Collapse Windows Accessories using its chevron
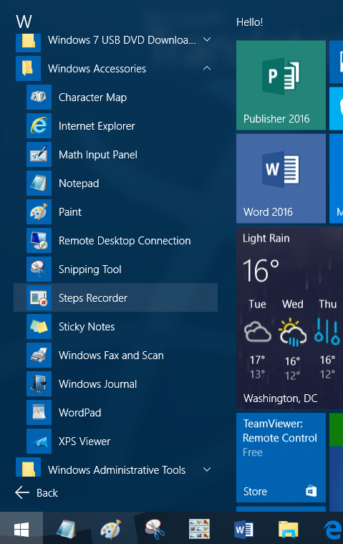 pyautogui.click(x=207, y=68)
